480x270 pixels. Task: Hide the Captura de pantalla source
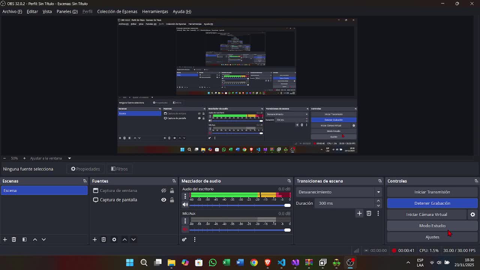(x=163, y=199)
